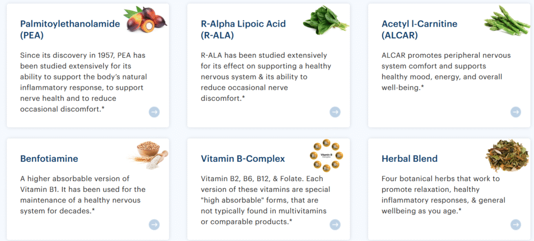Click the palm fruit image
This screenshot has height=241, width=534.
click(x=145, y=19)
